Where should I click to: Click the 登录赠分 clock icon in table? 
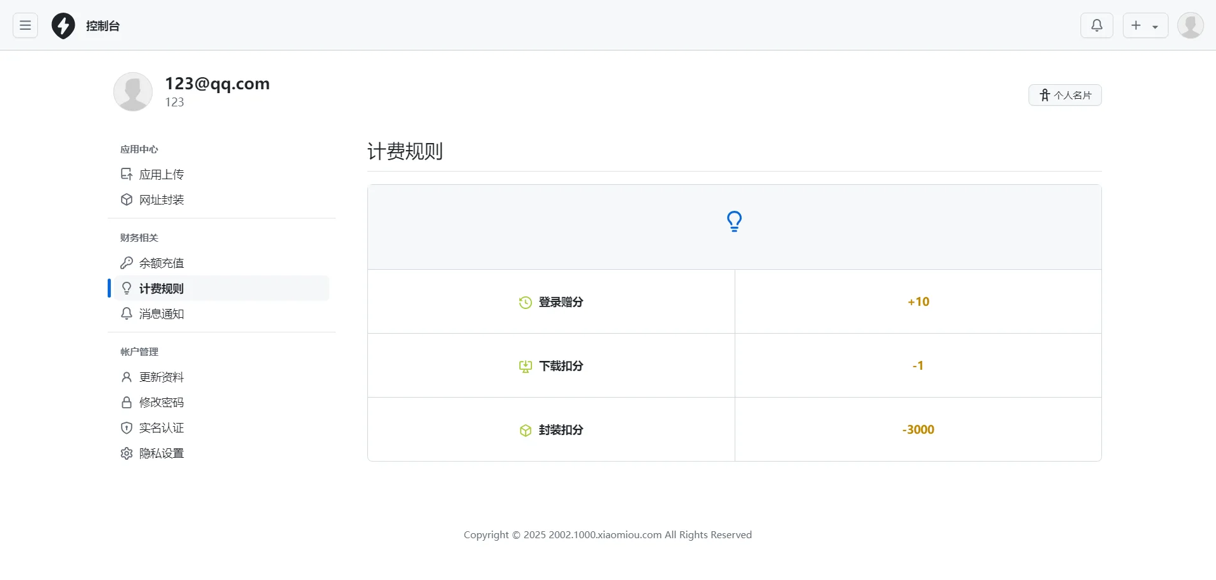click(526, 302)
